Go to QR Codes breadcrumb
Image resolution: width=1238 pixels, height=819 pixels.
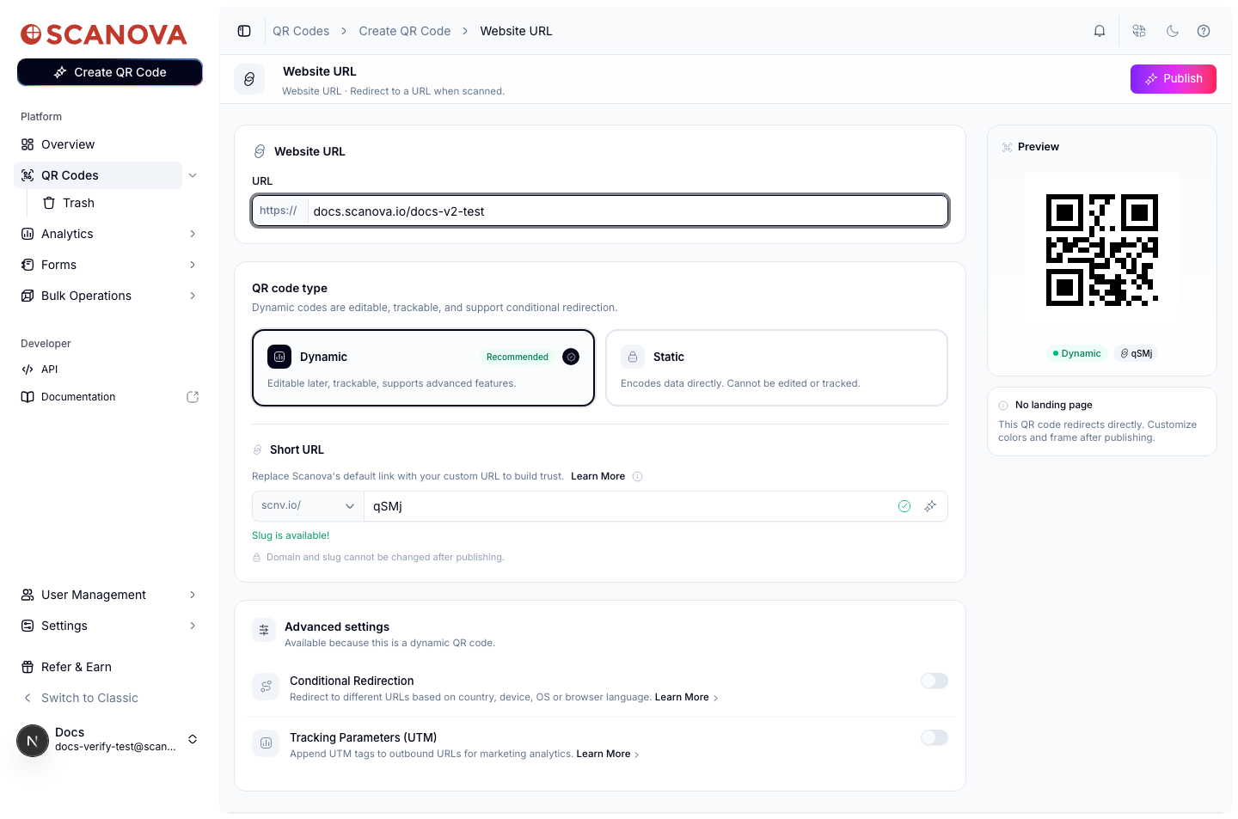[x=301, y=31]
